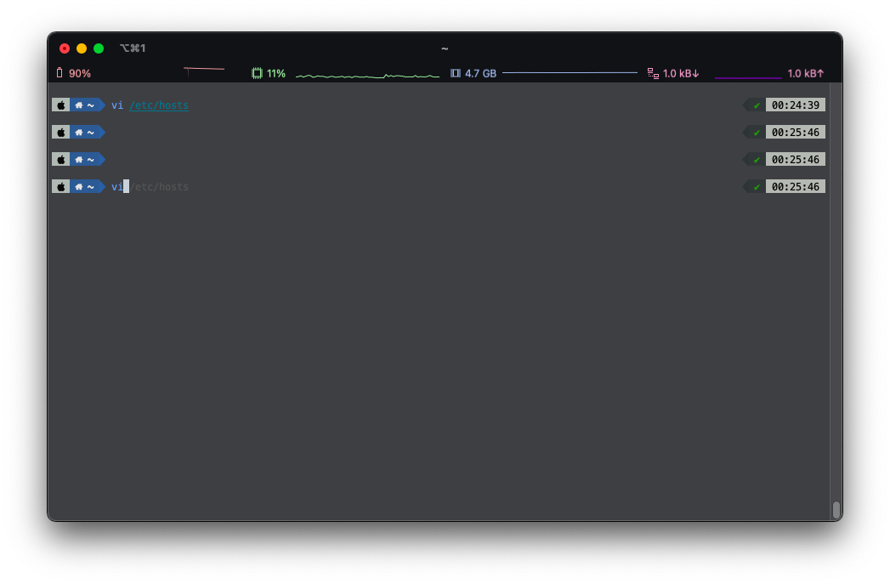Click the green checkmark beside 00:24:39

tap(757, 105)
